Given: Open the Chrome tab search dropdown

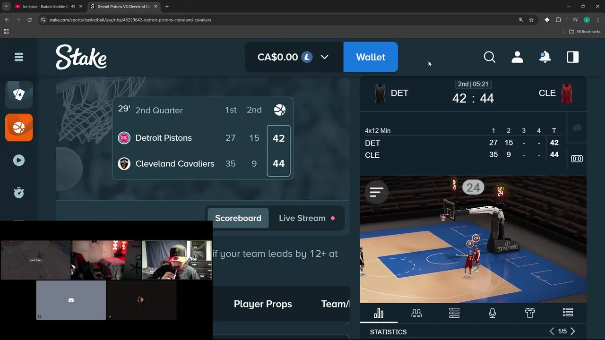Looking at the screenshot, I should 6,7.
